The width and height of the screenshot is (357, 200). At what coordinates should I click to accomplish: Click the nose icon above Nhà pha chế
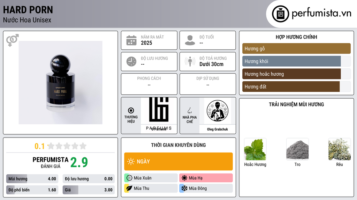point(189,110)
